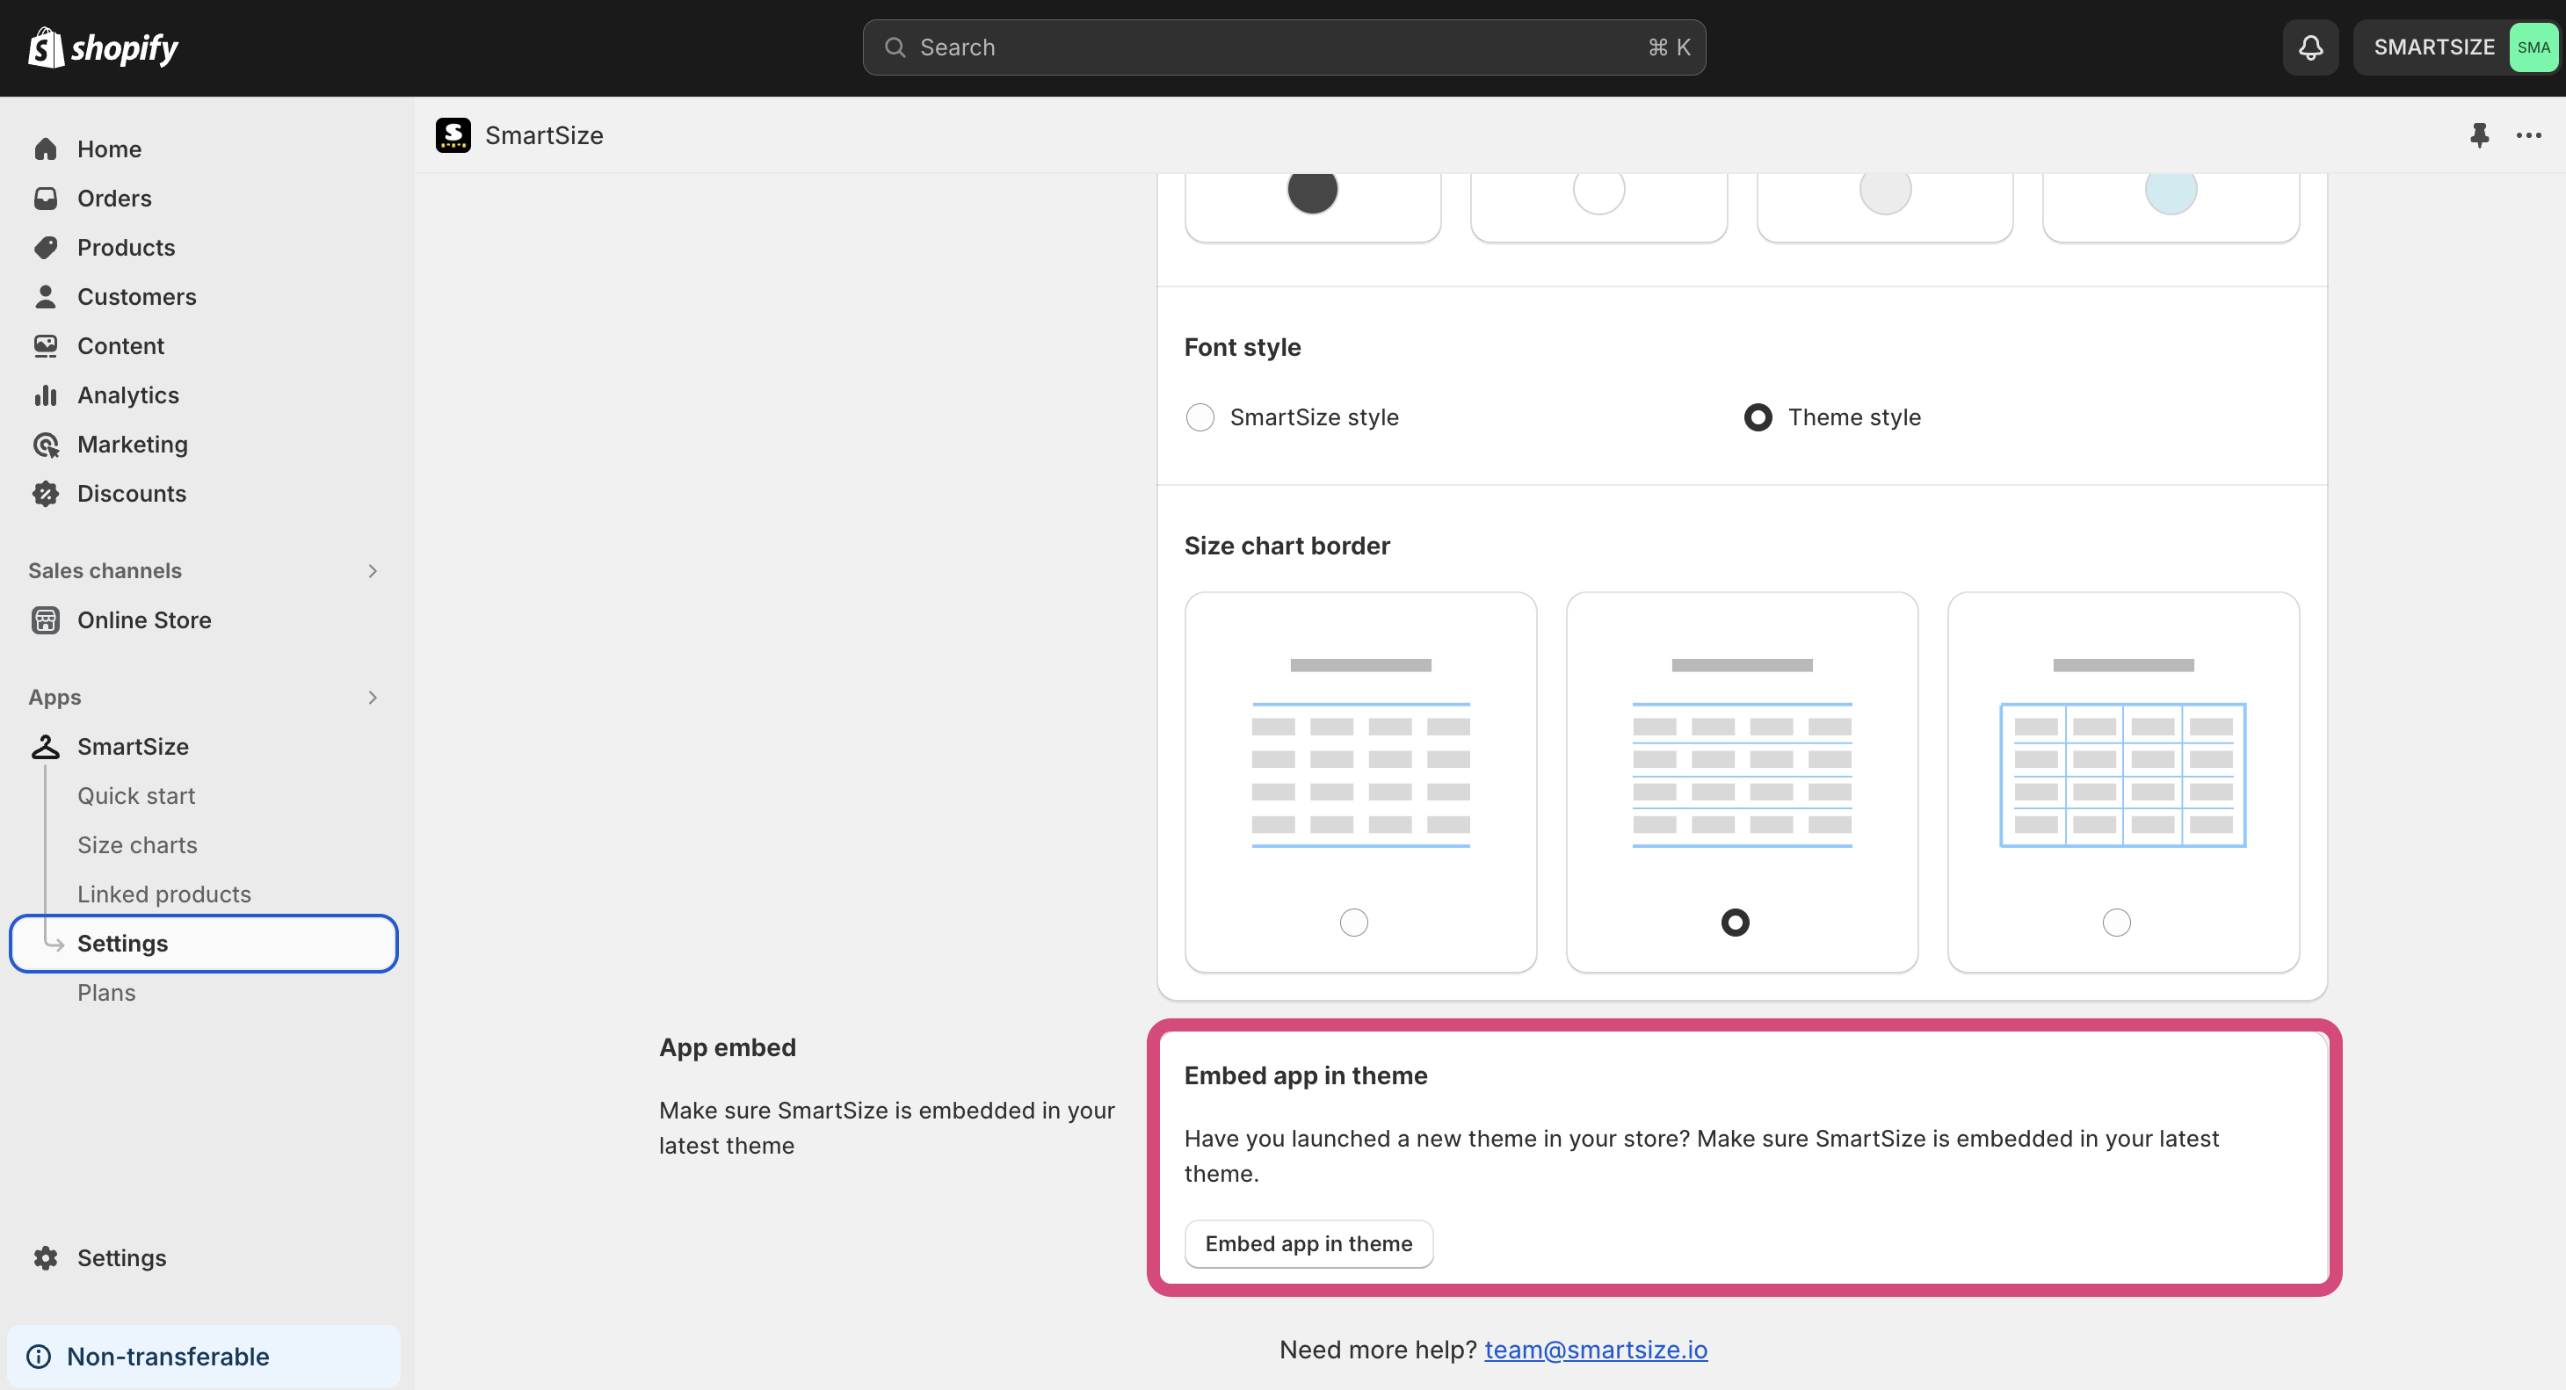Click the Non-transferable info icon

coord(39,1356)
